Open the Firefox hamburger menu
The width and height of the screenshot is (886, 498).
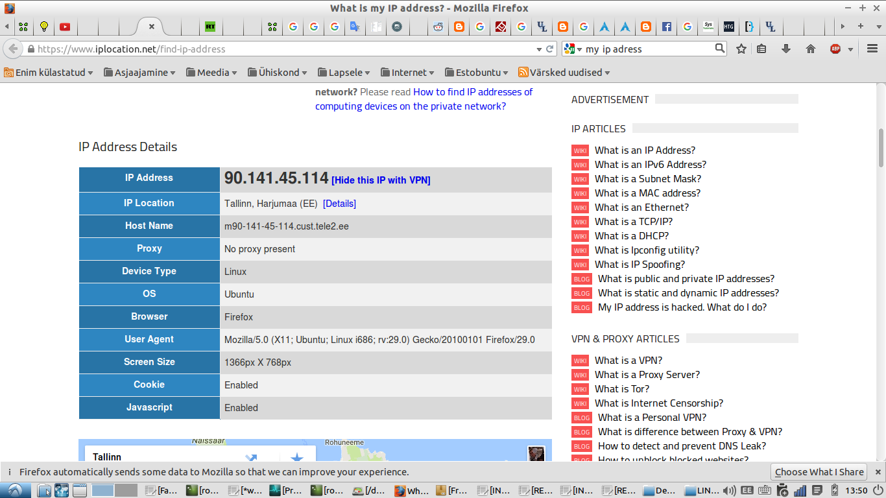point(872,49)
